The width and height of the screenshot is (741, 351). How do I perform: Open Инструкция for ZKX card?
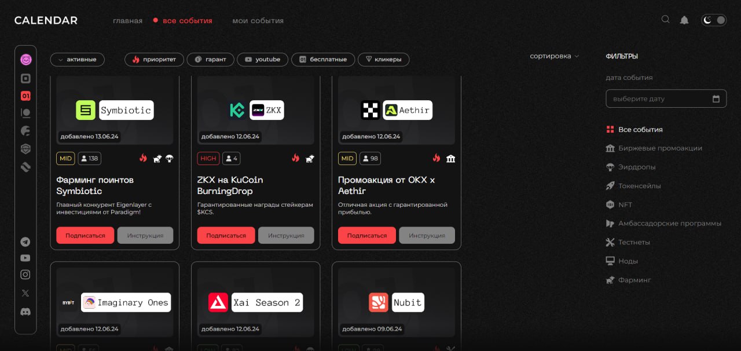point(286,235)
